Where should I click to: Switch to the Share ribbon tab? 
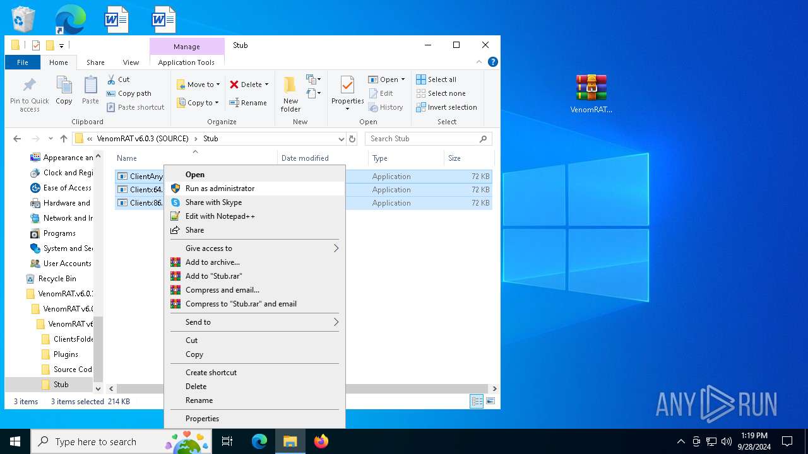click(x=95, y=62)
